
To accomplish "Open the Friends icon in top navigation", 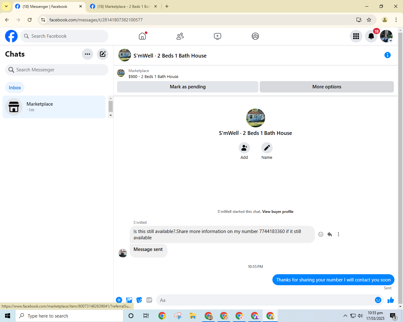I will coord(180,36).
